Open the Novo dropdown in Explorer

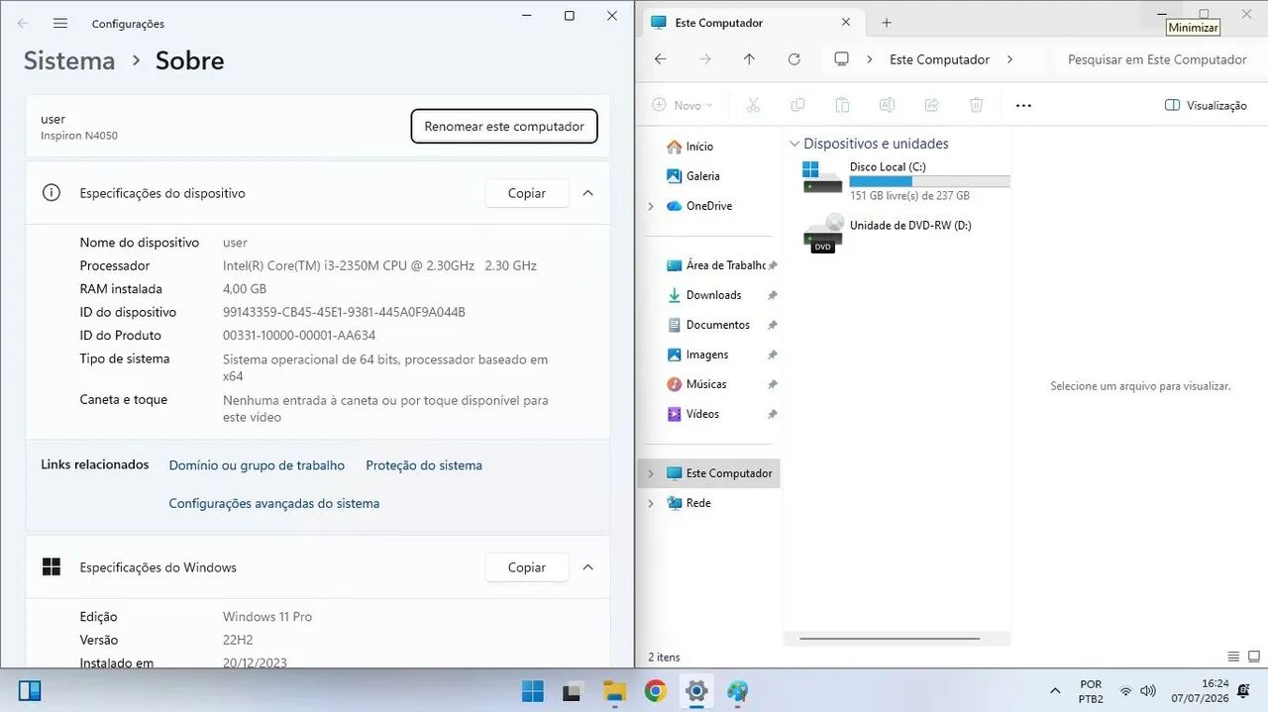pos(685,105)
